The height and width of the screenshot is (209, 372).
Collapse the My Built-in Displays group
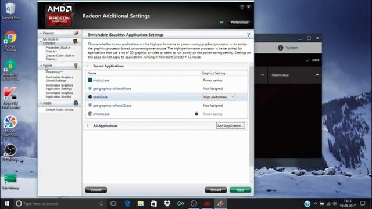coord(41,41)
